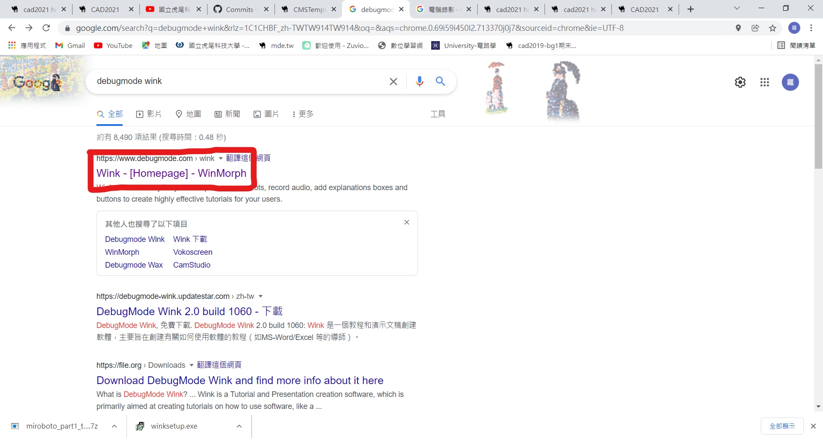The height and width of the screenshot is (441, 823).
Task: Switch to the 影片 videos tab
Action: point(148,114)
